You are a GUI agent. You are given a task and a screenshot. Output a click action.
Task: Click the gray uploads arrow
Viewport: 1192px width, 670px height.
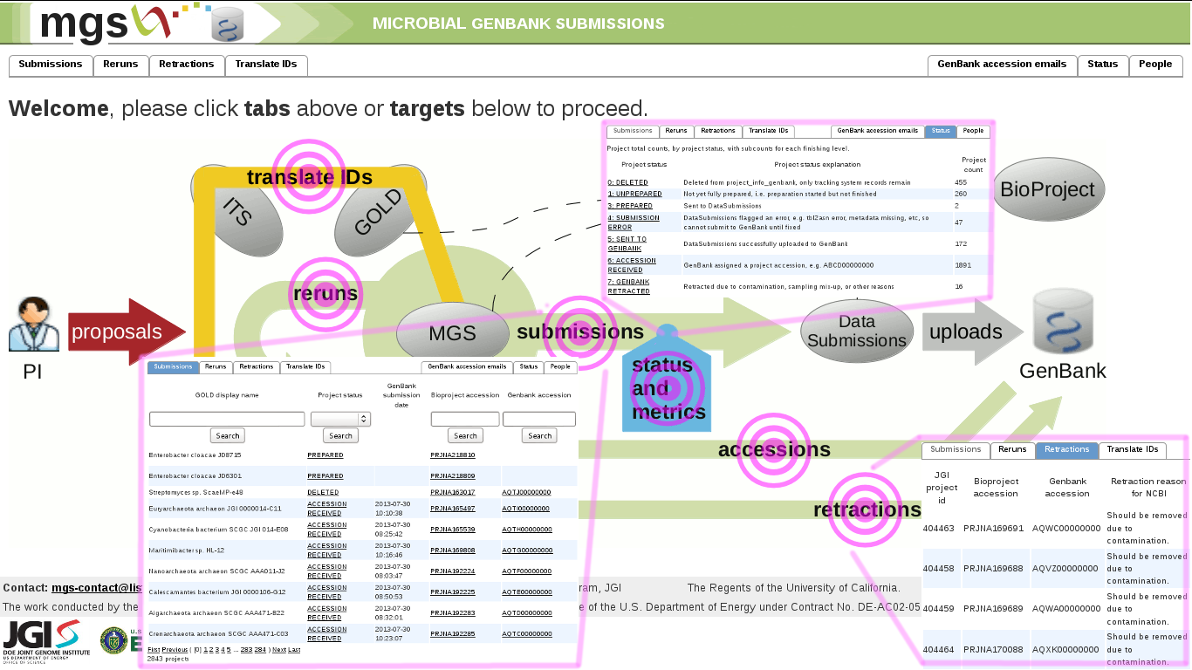pyautogui.click(x=973, y=332)
